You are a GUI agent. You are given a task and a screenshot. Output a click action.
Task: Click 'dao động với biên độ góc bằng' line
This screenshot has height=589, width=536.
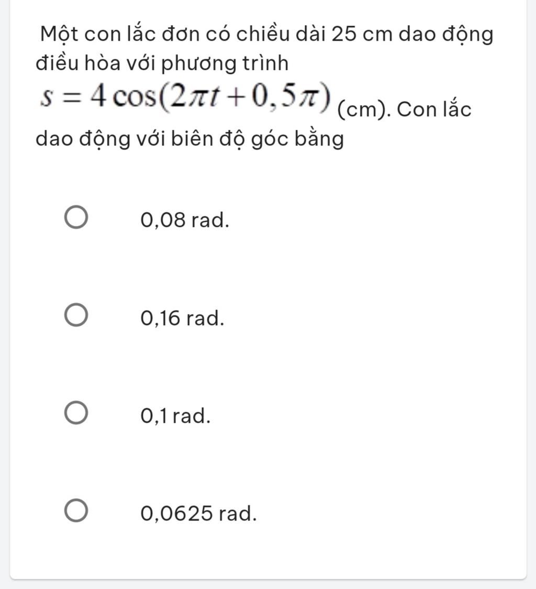click(x=189, y=139)
